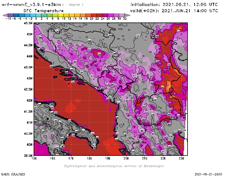Click the legend swatch between -4 and -2
This screenshot has width=228, height=176.
(27, 15)
